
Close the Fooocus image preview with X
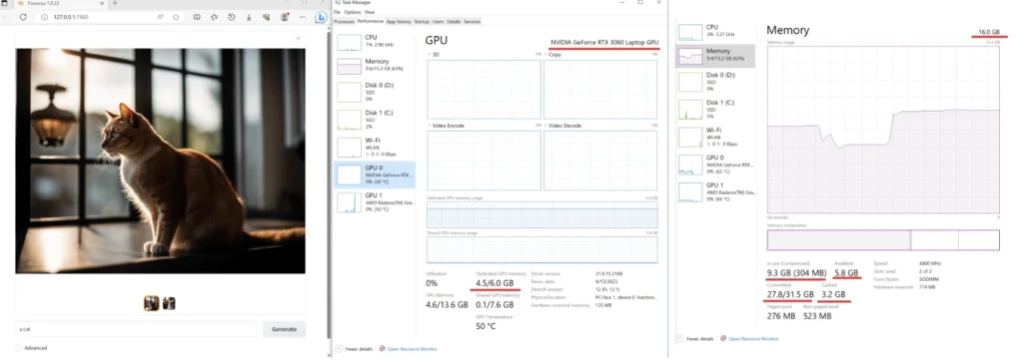[299, 40]
